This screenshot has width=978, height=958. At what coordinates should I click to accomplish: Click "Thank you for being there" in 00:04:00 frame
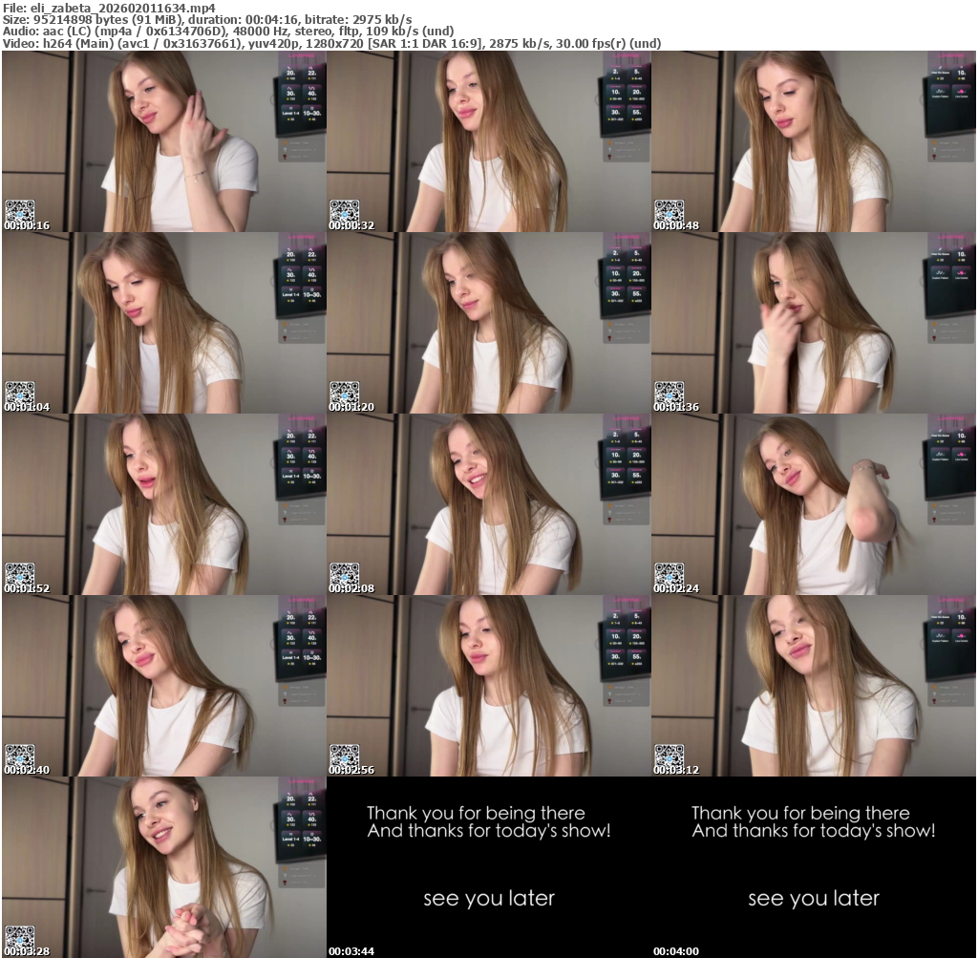tap(800, 814)
